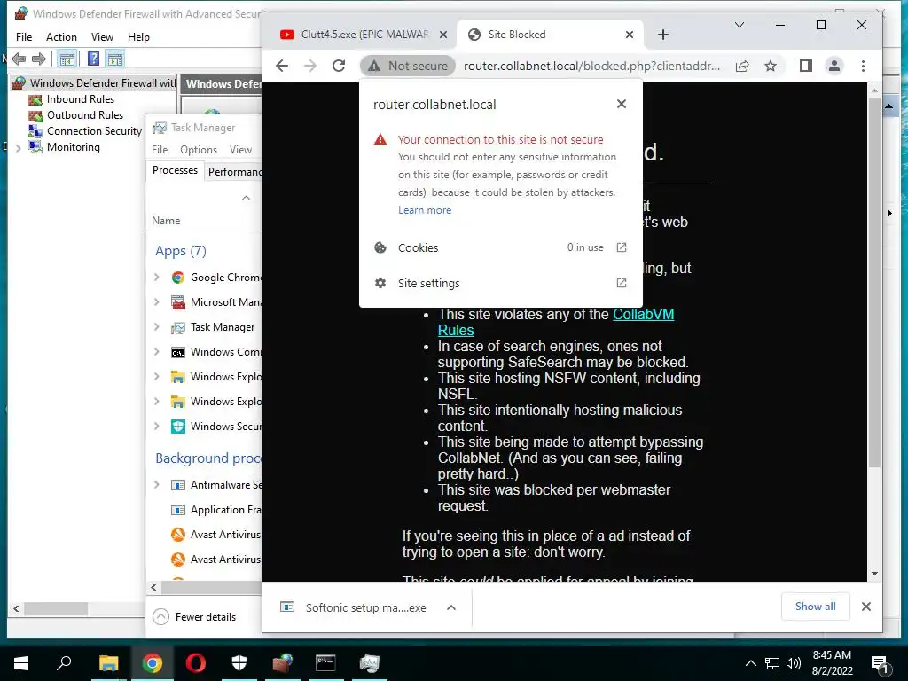Click show/hide console tree toolbar icon
This screenshot has height=681, width=908.
pos(67,59)
